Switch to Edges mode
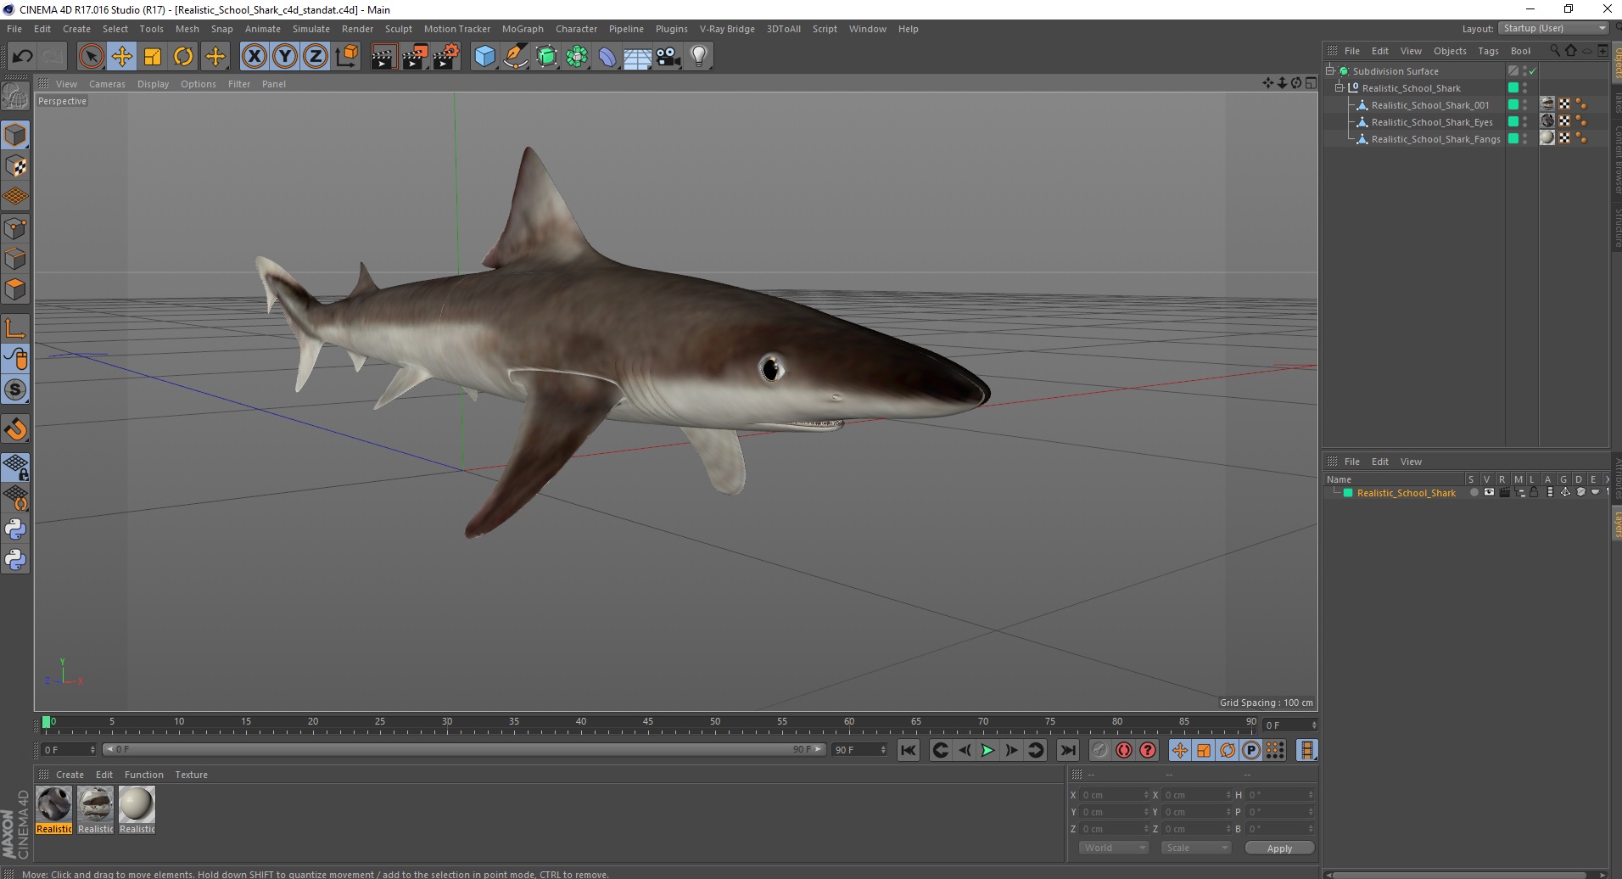 point(15,259)
